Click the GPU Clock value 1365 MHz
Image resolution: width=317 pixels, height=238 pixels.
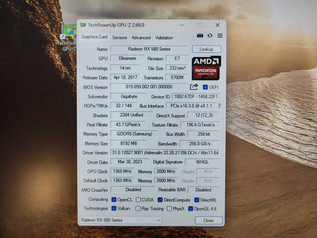click(122, 171)
